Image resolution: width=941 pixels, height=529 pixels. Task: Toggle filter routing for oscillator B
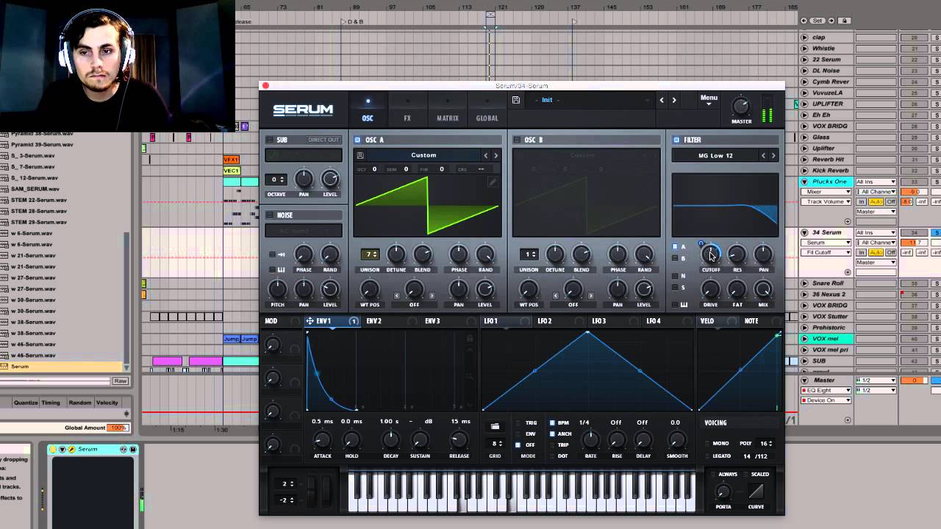point(675,259)
